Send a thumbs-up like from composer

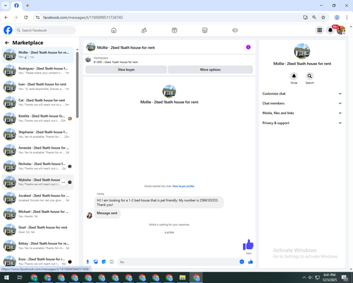[x=251, y=262]
